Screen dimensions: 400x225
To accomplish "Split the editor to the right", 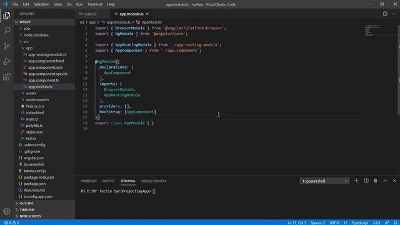I will 385,14.
